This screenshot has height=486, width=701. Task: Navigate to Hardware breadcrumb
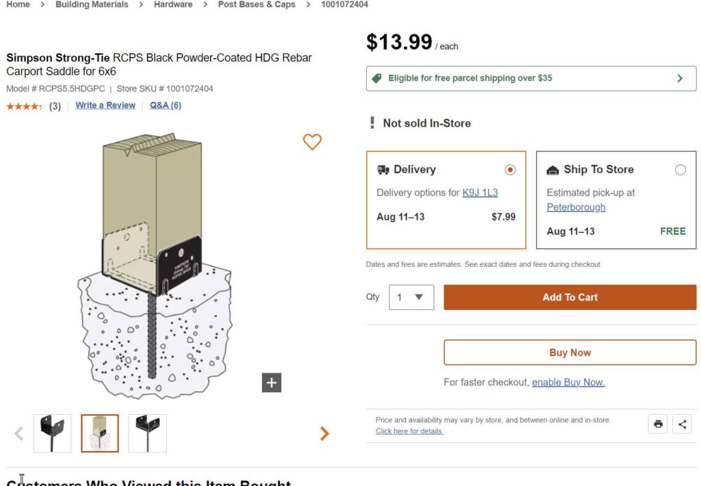coord(173,5)
